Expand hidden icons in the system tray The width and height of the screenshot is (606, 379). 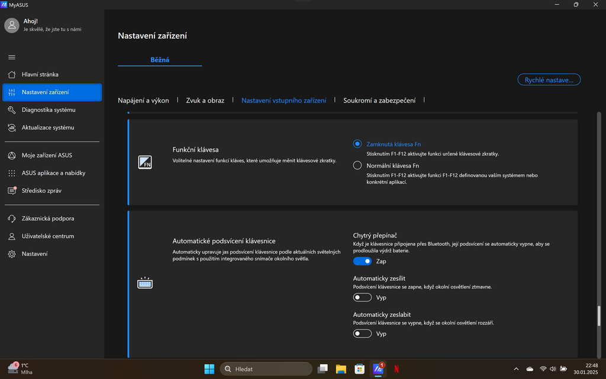(515, 368)
